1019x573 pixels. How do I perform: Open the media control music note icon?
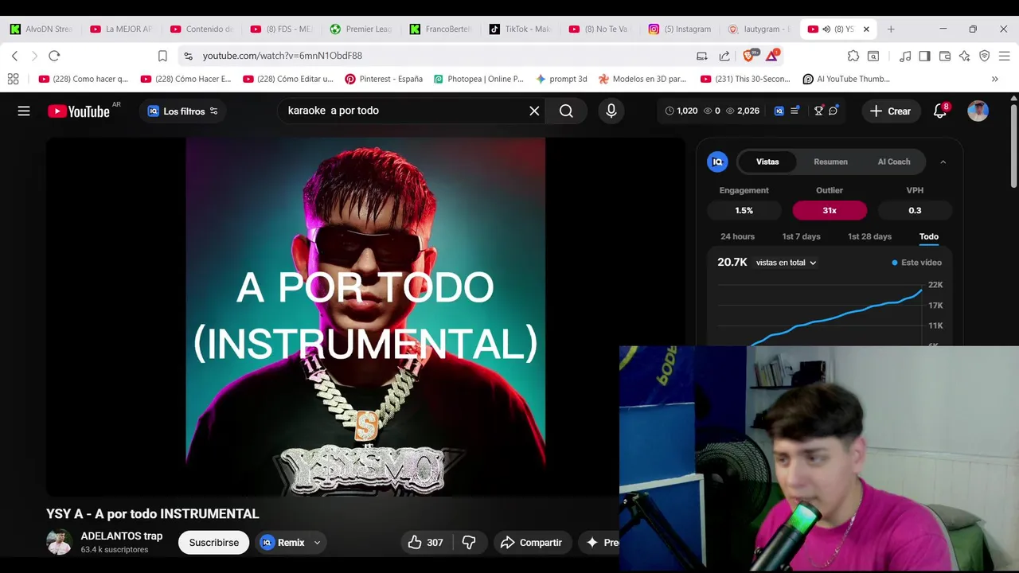pyautogui.click(x=905, y=56)
